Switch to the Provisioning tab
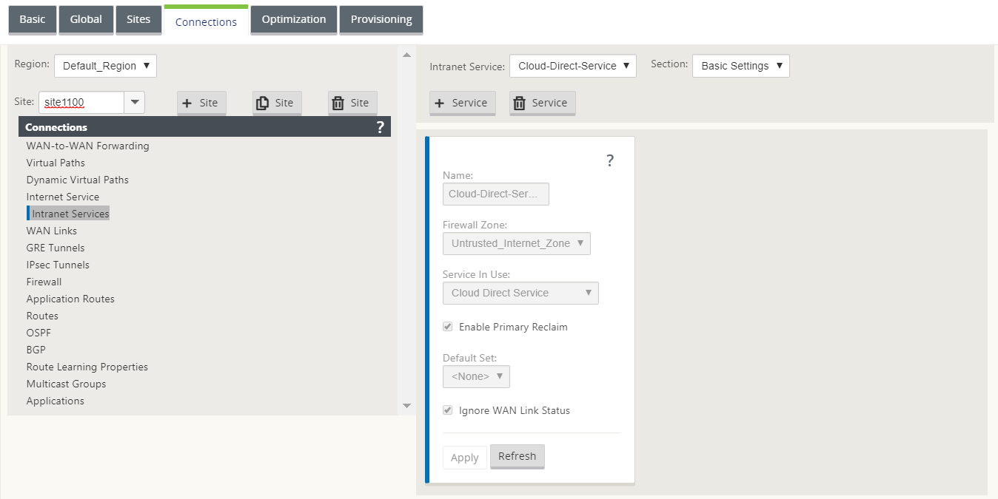Image resolution: width=998 pixels, height=499 pixels. click(381, 20)
